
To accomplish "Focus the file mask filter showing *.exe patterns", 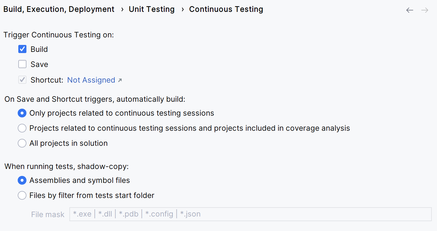I will pyautogui.click(x=203, y=214).
